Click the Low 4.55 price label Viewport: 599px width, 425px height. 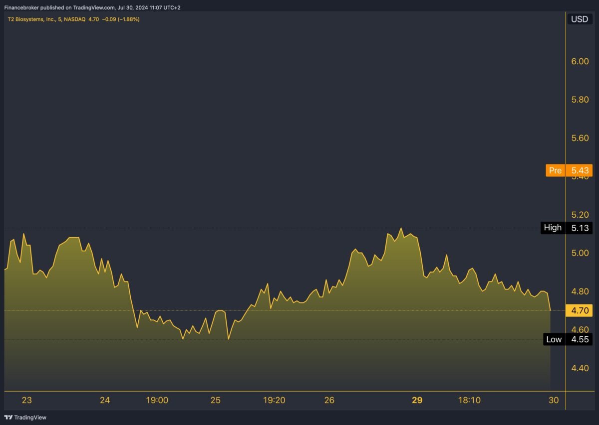(568, 339)
